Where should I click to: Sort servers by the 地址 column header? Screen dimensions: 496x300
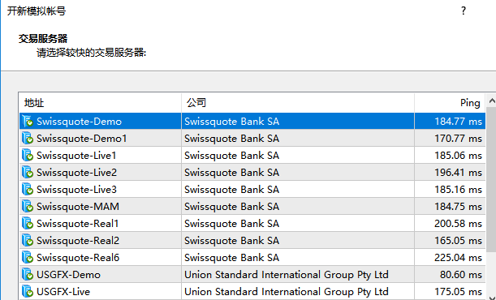(100, 103)
